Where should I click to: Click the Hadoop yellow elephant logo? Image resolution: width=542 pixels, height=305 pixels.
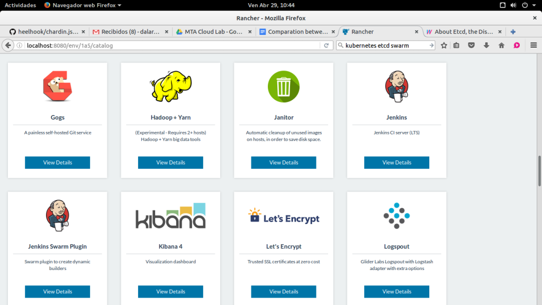(x=170, y=86)
